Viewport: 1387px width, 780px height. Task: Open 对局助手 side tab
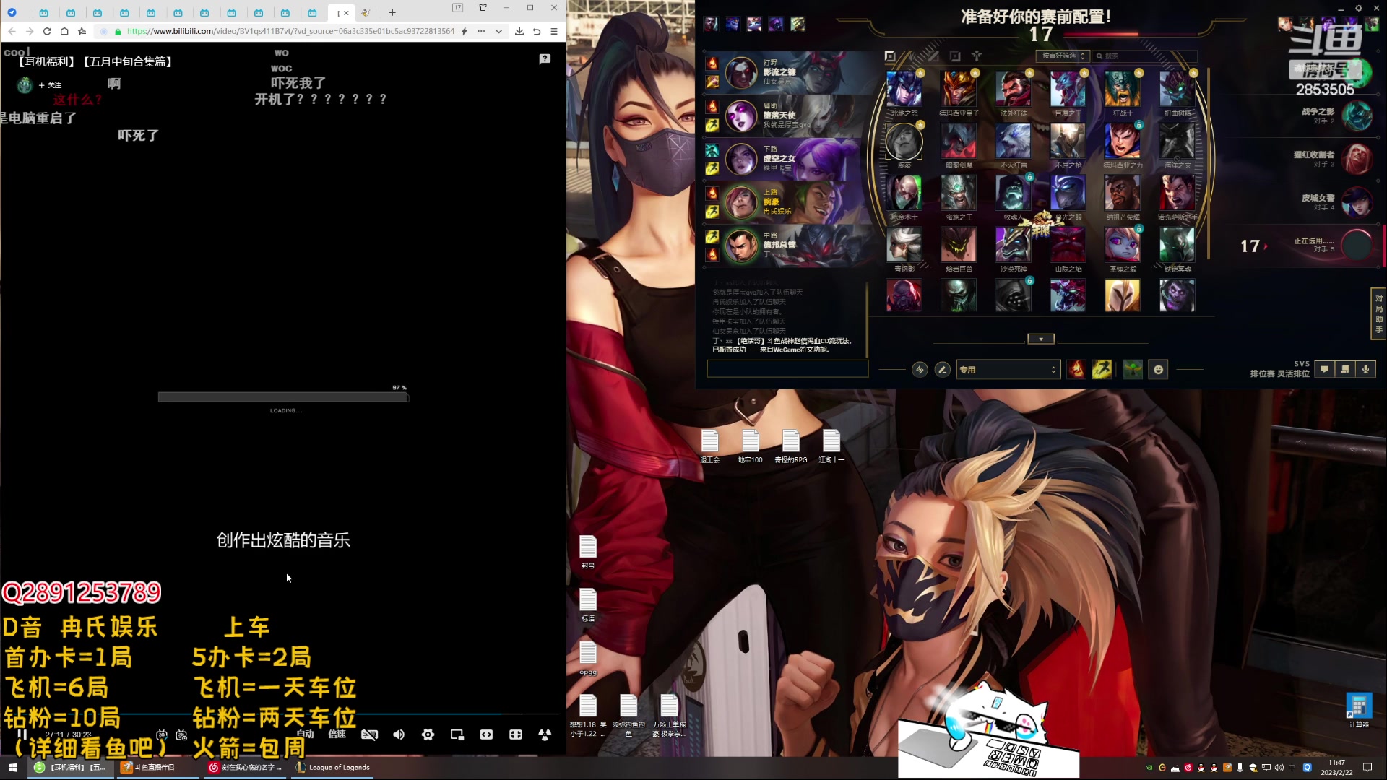pyautogui.click(x=1378, y=313)
